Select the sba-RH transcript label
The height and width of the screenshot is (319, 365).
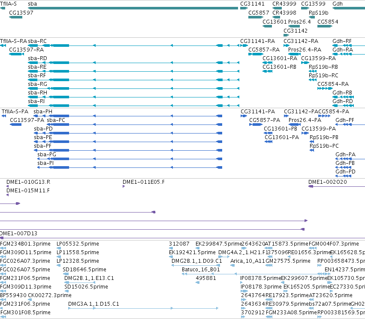(37, 93)
